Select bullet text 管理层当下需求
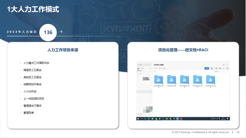The height and width of the screenshot is (138, 246). click(x=33, y=106)
